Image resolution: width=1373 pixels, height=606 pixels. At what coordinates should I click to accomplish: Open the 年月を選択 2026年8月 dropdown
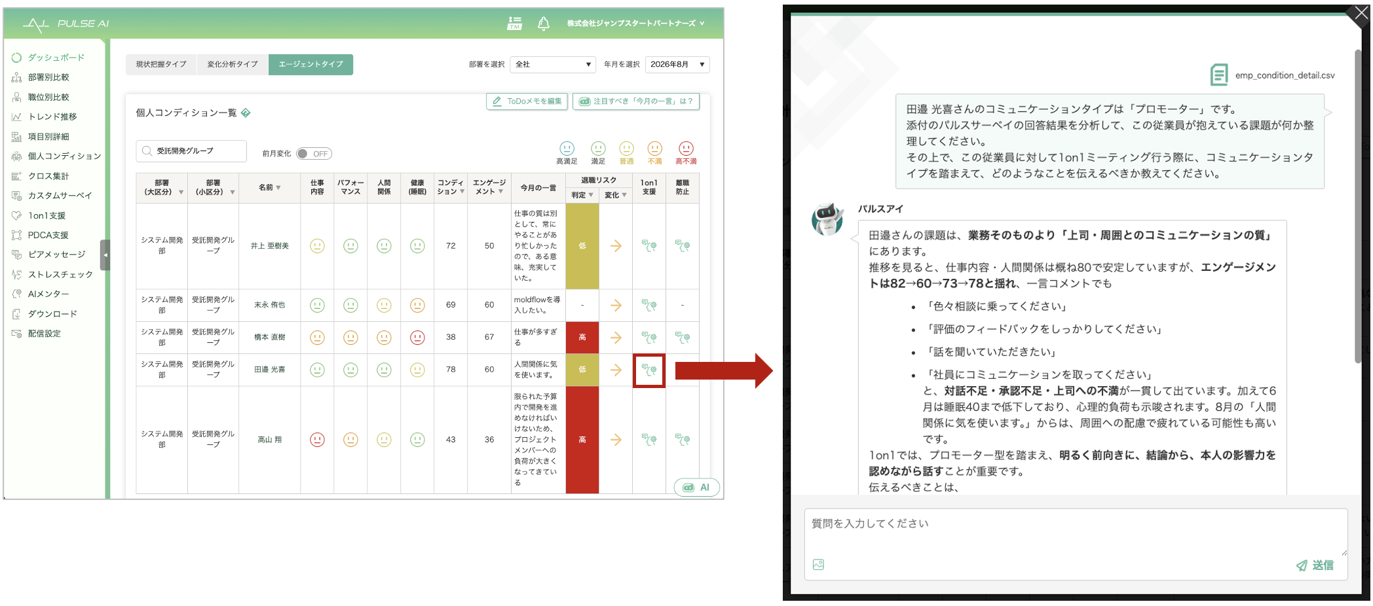point(677,64)
